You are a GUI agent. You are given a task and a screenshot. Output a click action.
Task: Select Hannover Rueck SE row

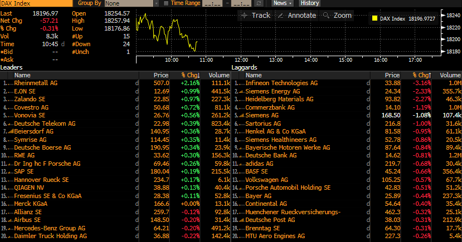pyautogui.click(x=115, y=180)
